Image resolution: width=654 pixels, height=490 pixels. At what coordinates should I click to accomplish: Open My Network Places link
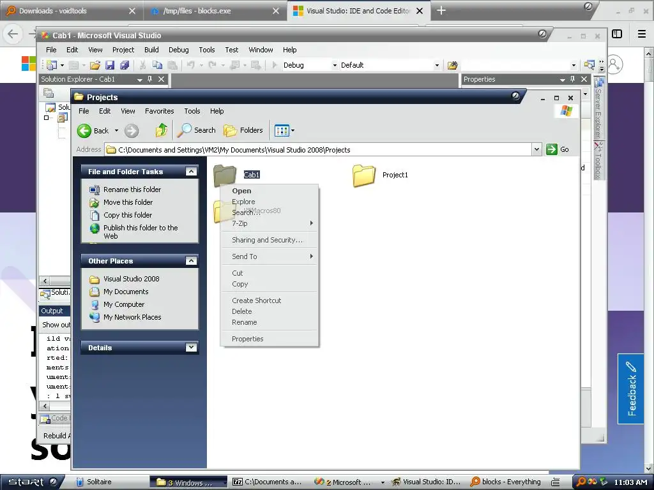tap(132, 317)
